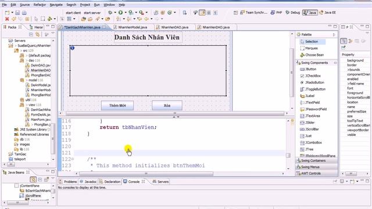Switch to Java EE perspective
The width and height of the screenshot is (372, 209).
328,13
